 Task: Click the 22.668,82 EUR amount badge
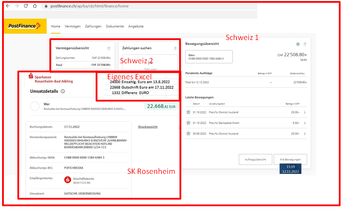pyautogui.click(x=161, y=106)
